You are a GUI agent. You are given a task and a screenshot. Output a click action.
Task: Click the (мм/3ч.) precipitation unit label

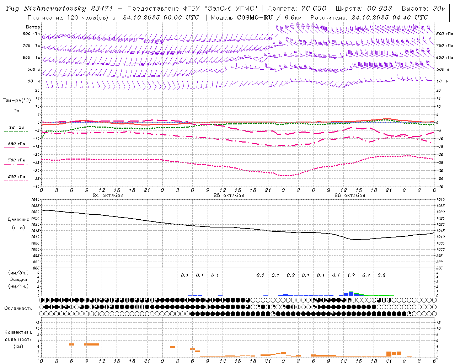click(18, 273)
